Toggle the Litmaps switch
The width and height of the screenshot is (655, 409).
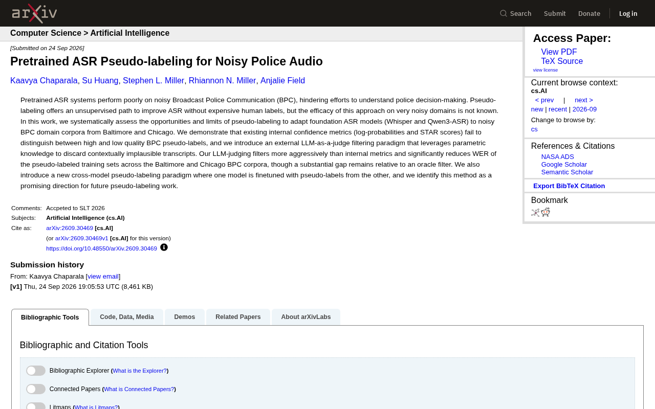(36, 406)
